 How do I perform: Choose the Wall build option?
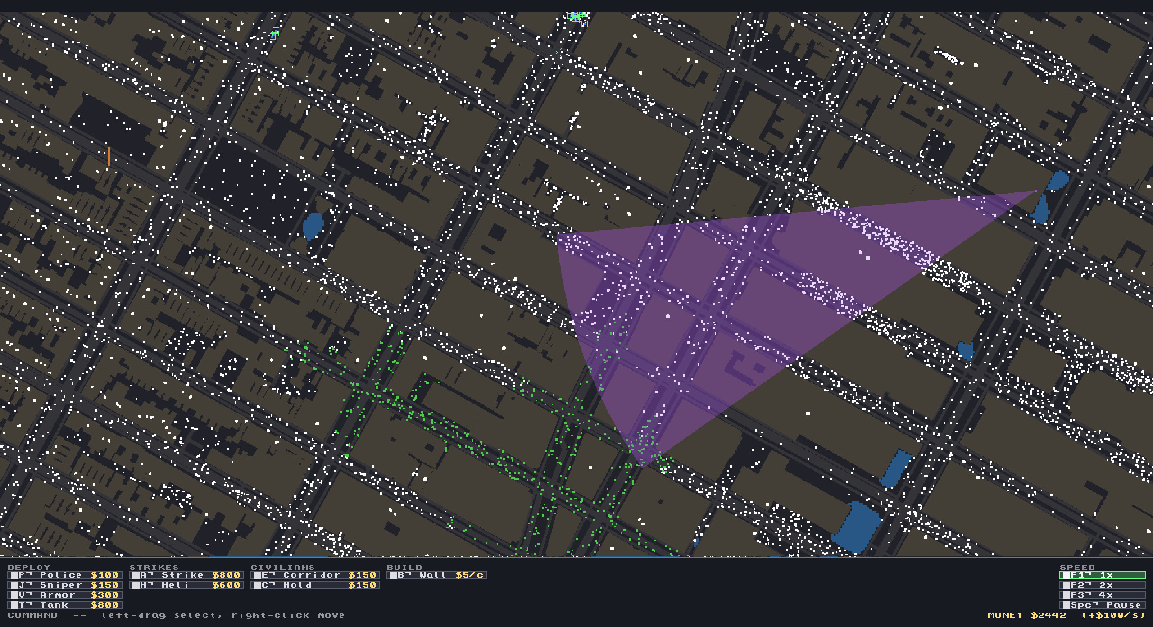(x=437, y=575)
